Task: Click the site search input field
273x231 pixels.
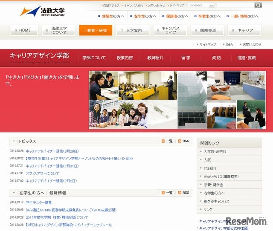Action: pyautogui.click(x=235, y=5)
